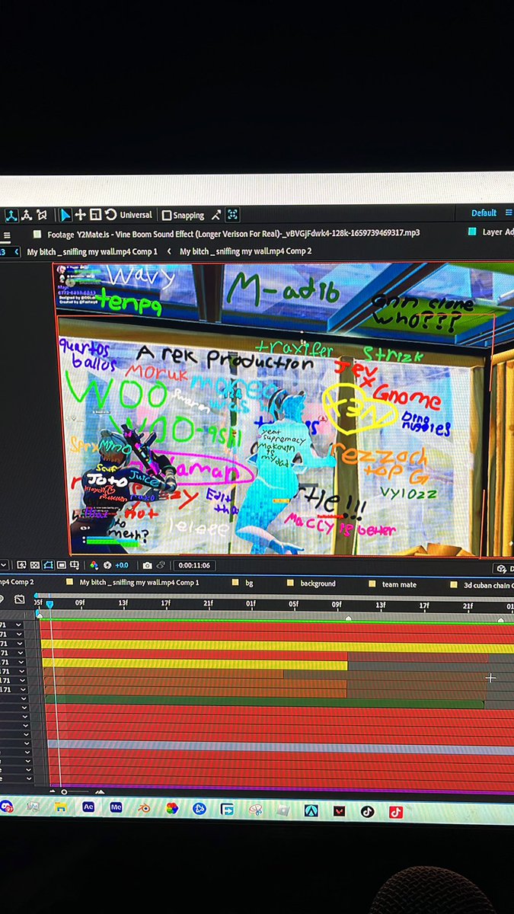Adjust exposure value +0.0

click(122, 565)
